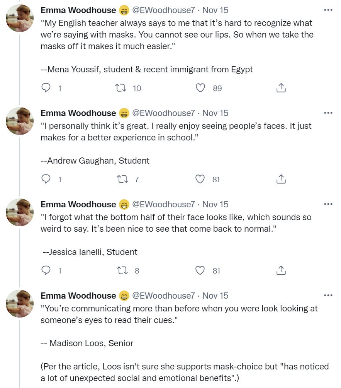Image resolution: width=341 pixels, height=388 pixels.
Task: Open more options on the Mena Youssif tweet
Action: click(328, 10)
